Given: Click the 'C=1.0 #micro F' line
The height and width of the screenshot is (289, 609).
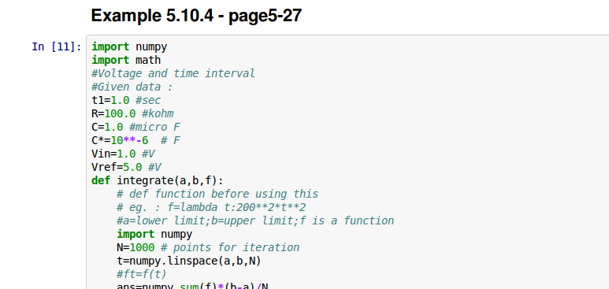Looking at the screenshot, I should tap(136, 127).
